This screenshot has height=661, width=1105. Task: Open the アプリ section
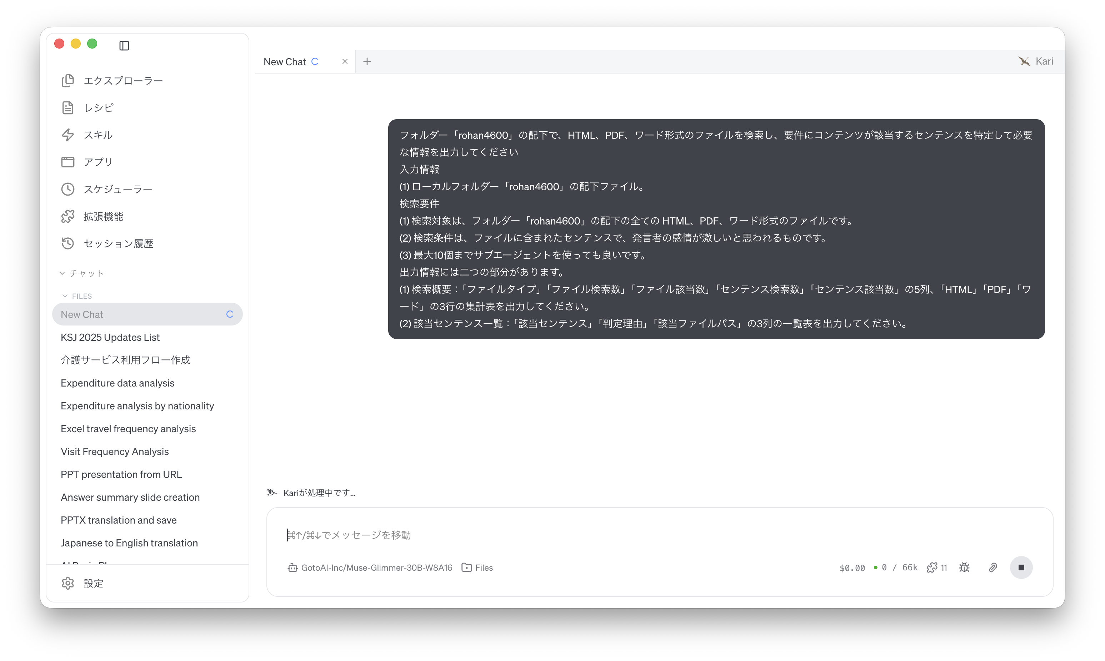point(87,162)
